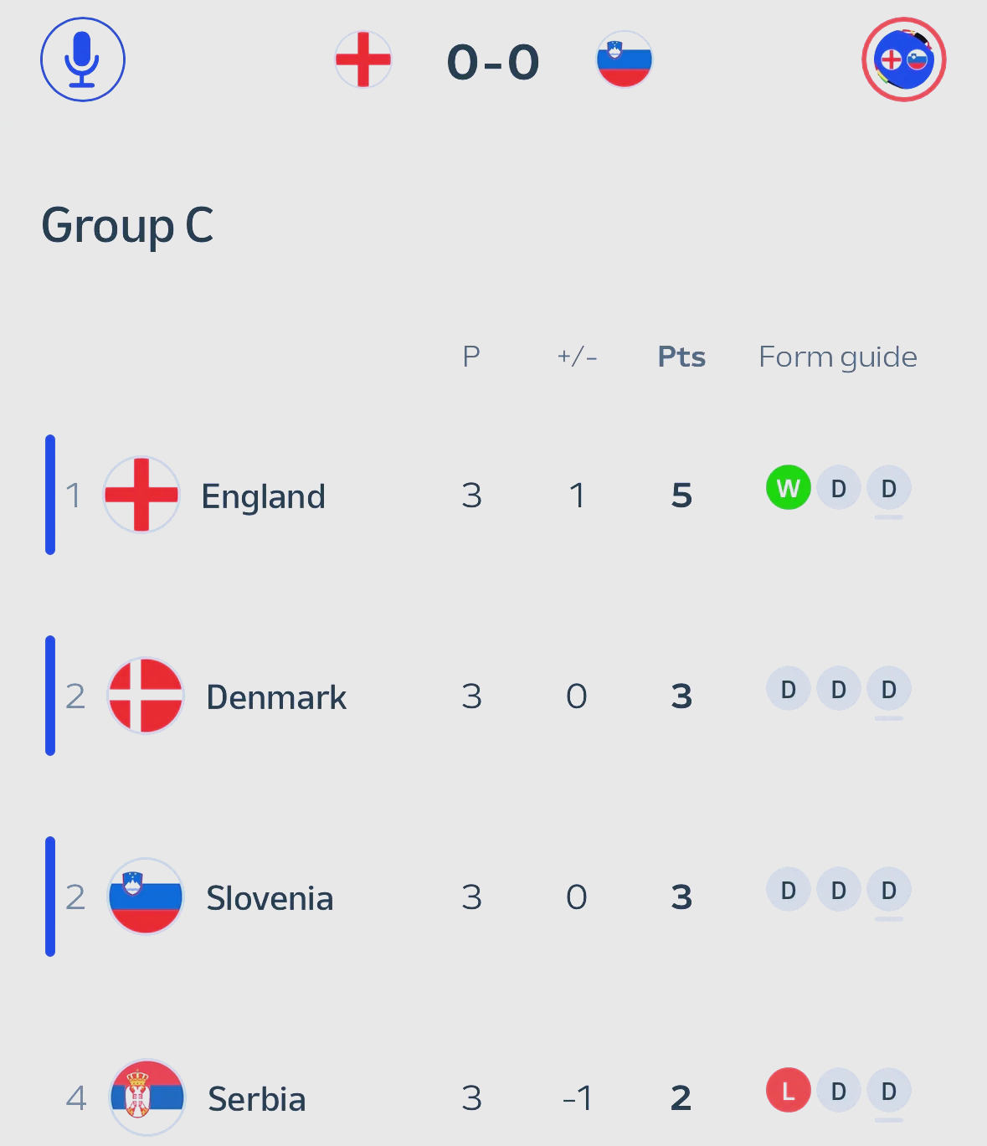Tap England's green W form badge
The image size is (987, 1146).
point(789,488)
